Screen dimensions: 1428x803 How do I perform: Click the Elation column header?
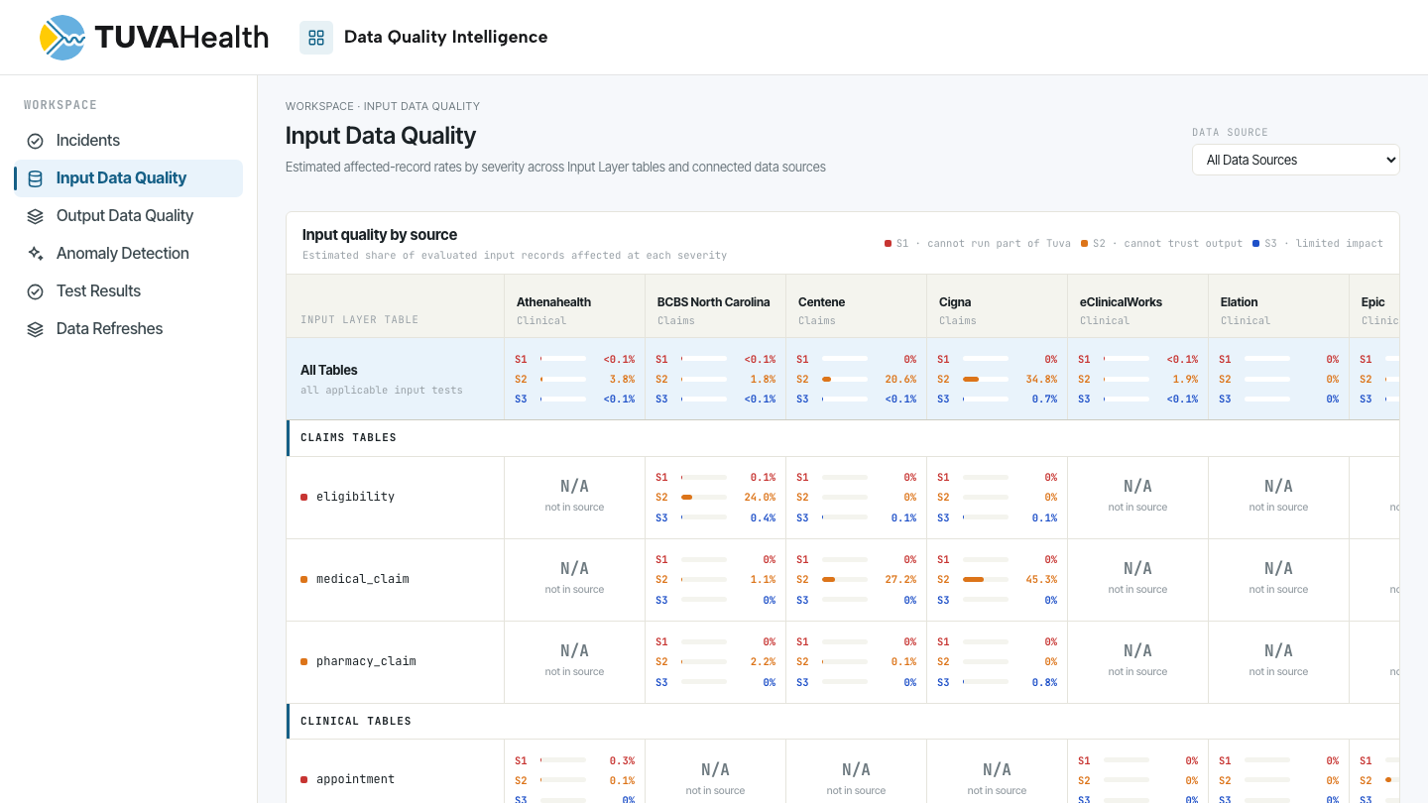[x=1278, y=306]
